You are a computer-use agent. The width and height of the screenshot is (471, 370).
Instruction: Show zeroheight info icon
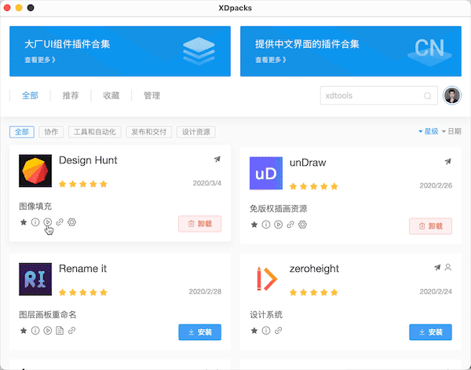tap(266, 331)
